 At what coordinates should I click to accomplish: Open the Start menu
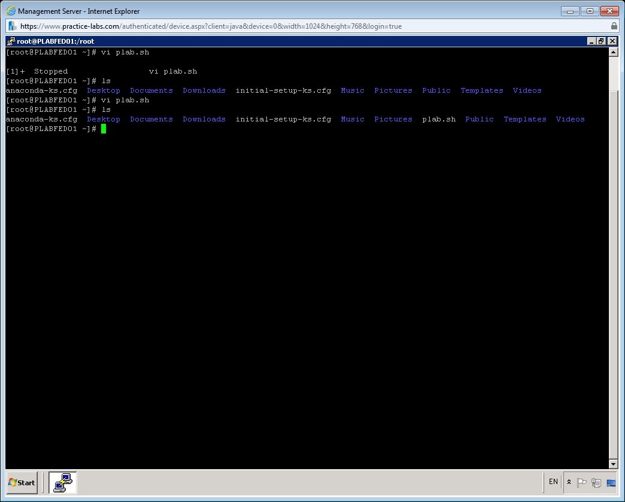coord(21,483)
